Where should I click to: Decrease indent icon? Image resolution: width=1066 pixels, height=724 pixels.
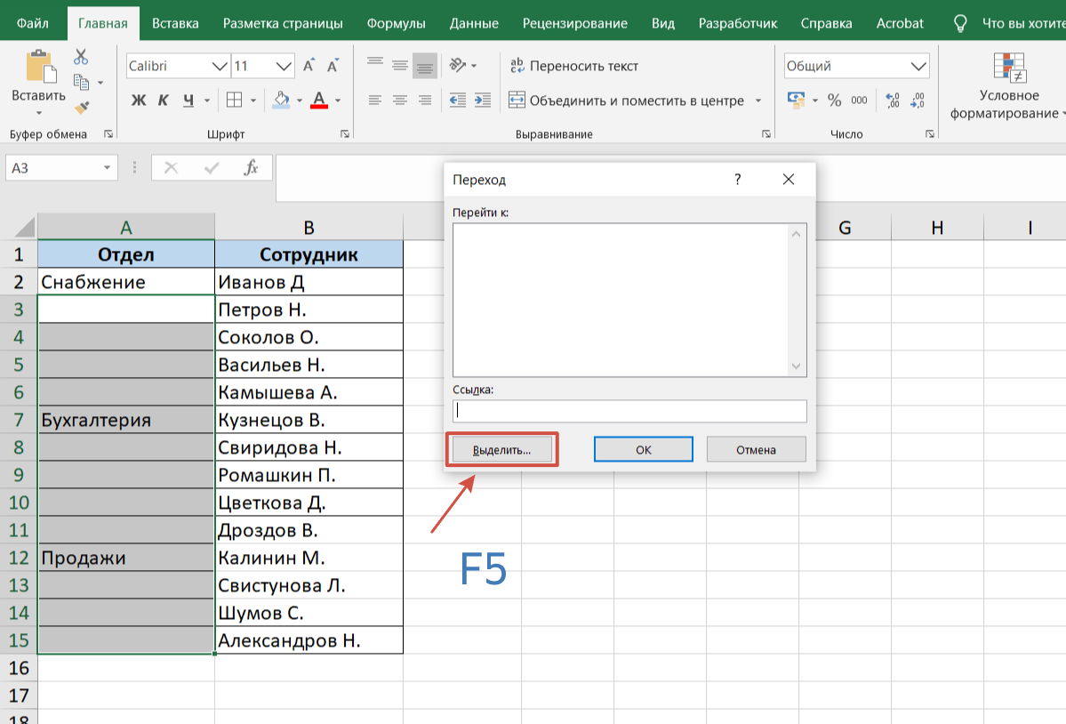tap(458, 101)
